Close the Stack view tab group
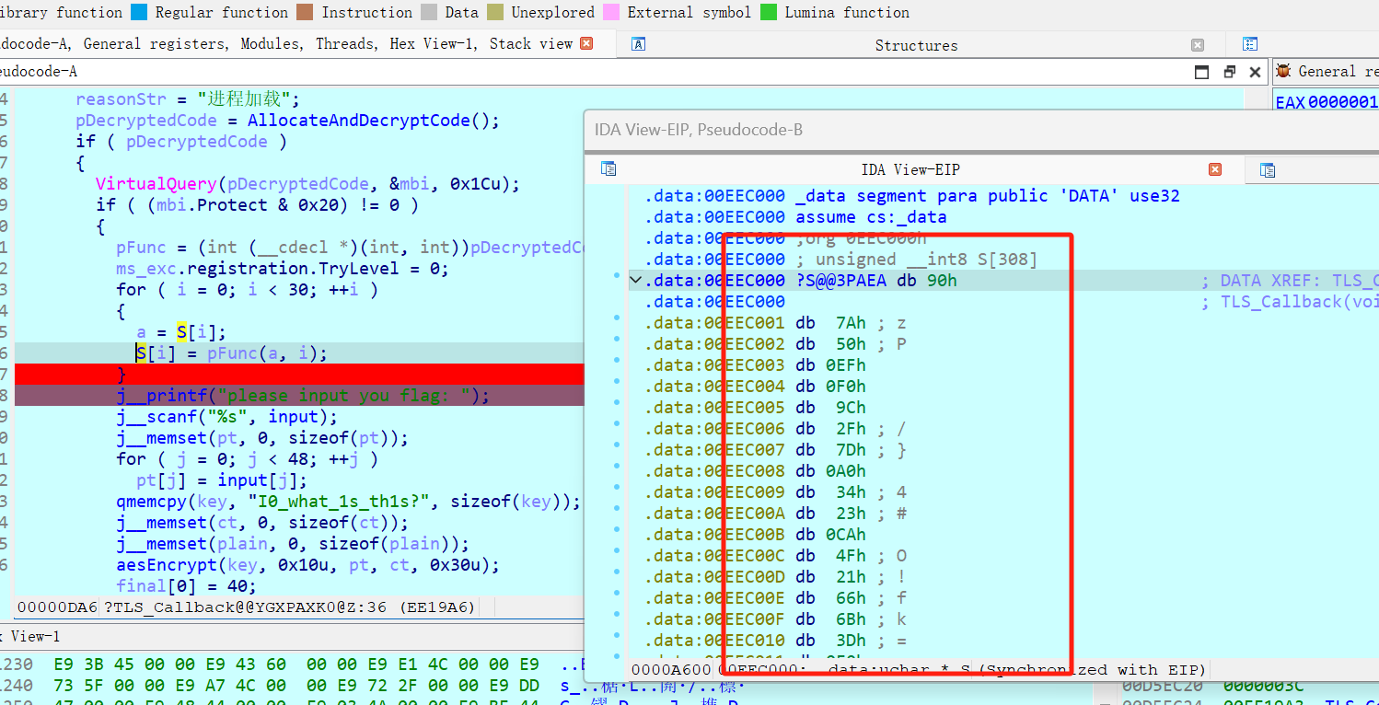Viewport: 1379px width, 705px height. click(x=586, y=43)
